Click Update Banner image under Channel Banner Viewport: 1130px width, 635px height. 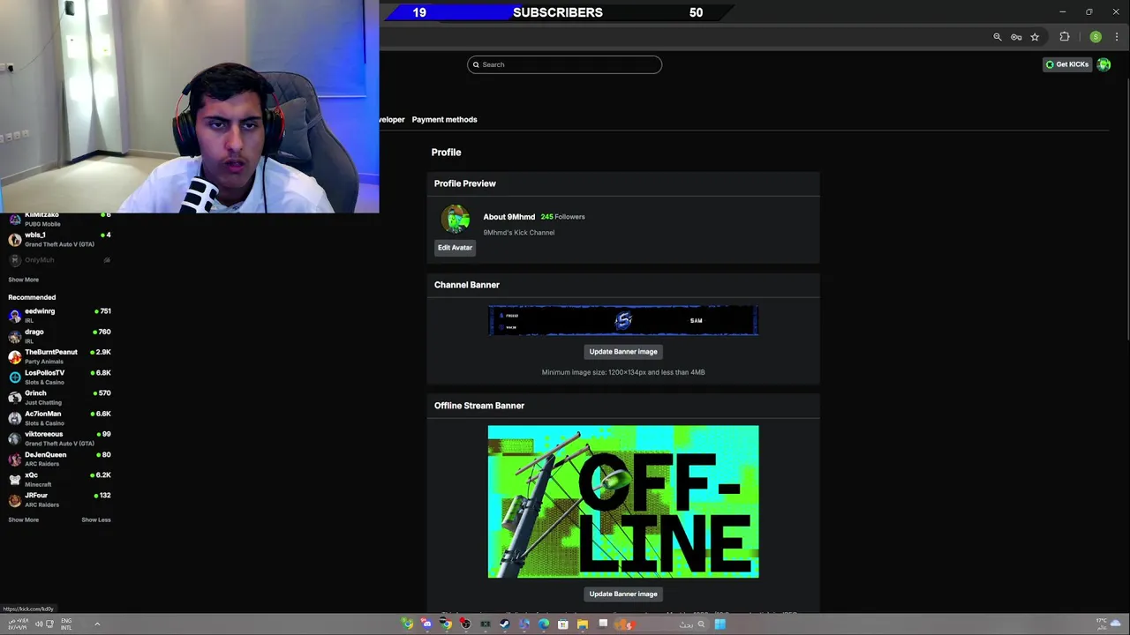click(623, 352)
